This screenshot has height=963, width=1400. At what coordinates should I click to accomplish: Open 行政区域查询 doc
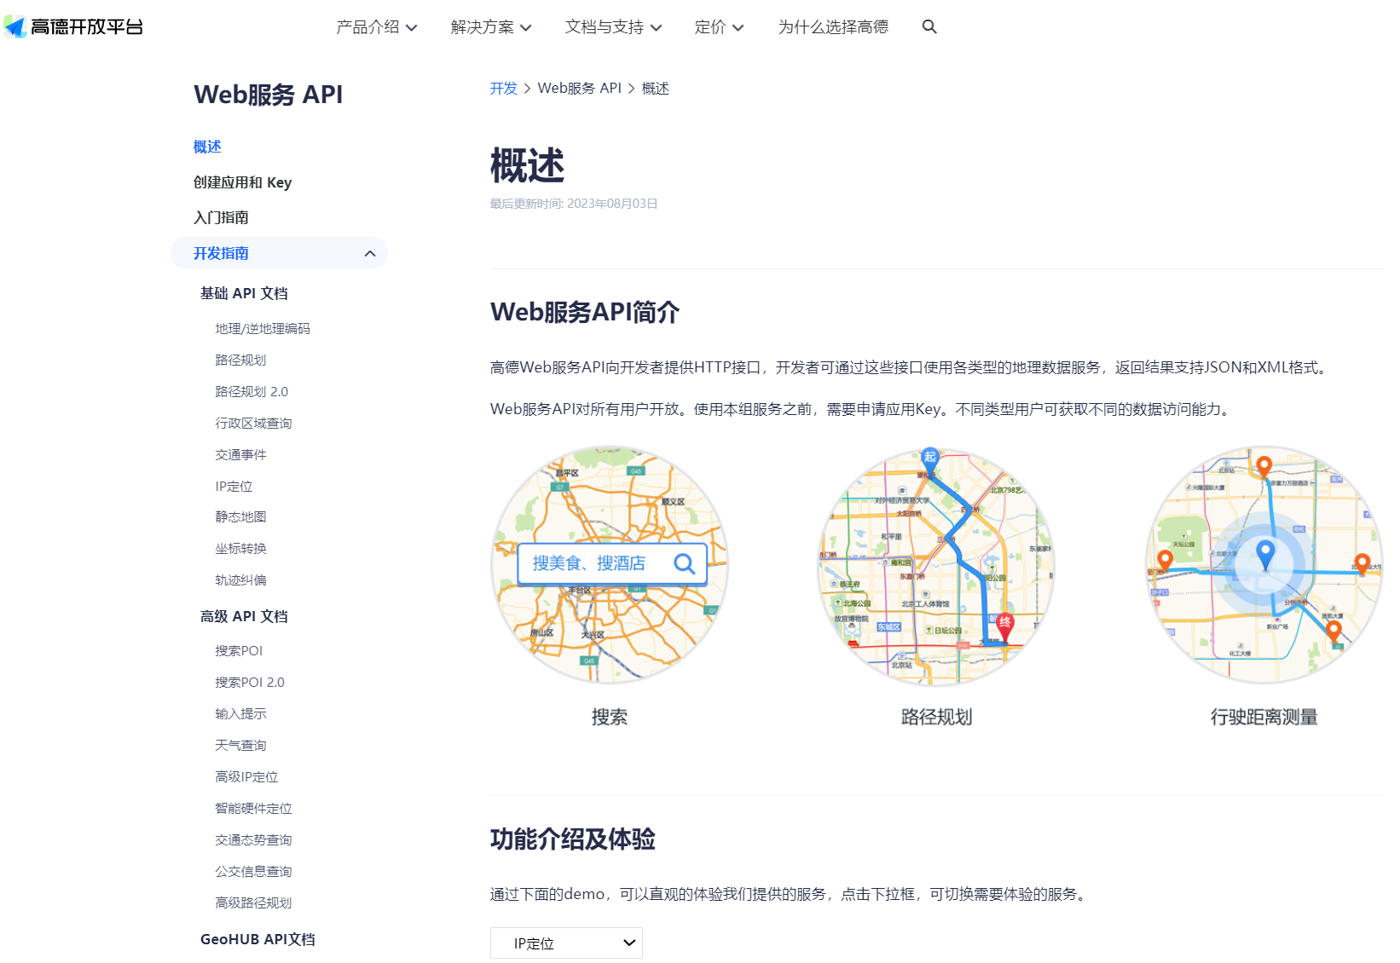tap(253, 423)
